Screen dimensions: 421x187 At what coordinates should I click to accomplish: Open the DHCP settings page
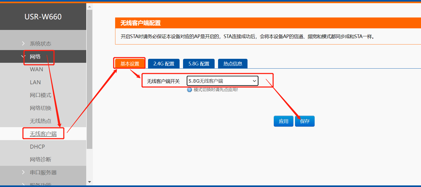click(37, 147)
